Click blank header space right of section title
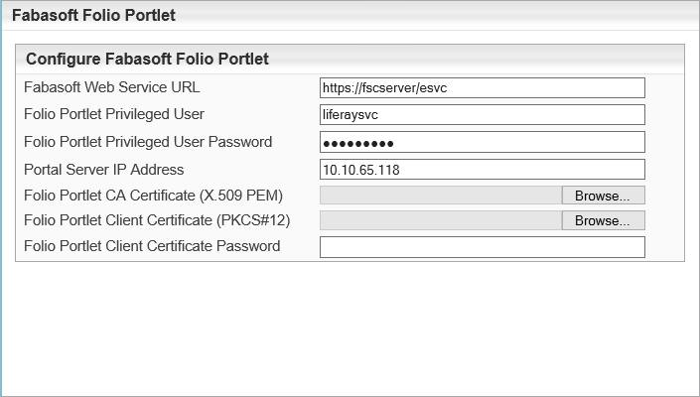 (477, 59)
